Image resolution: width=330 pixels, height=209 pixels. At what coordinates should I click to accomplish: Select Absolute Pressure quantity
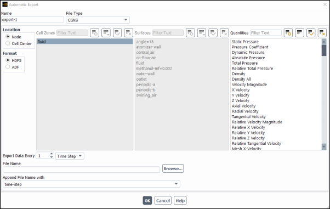[x=248, y=58]
